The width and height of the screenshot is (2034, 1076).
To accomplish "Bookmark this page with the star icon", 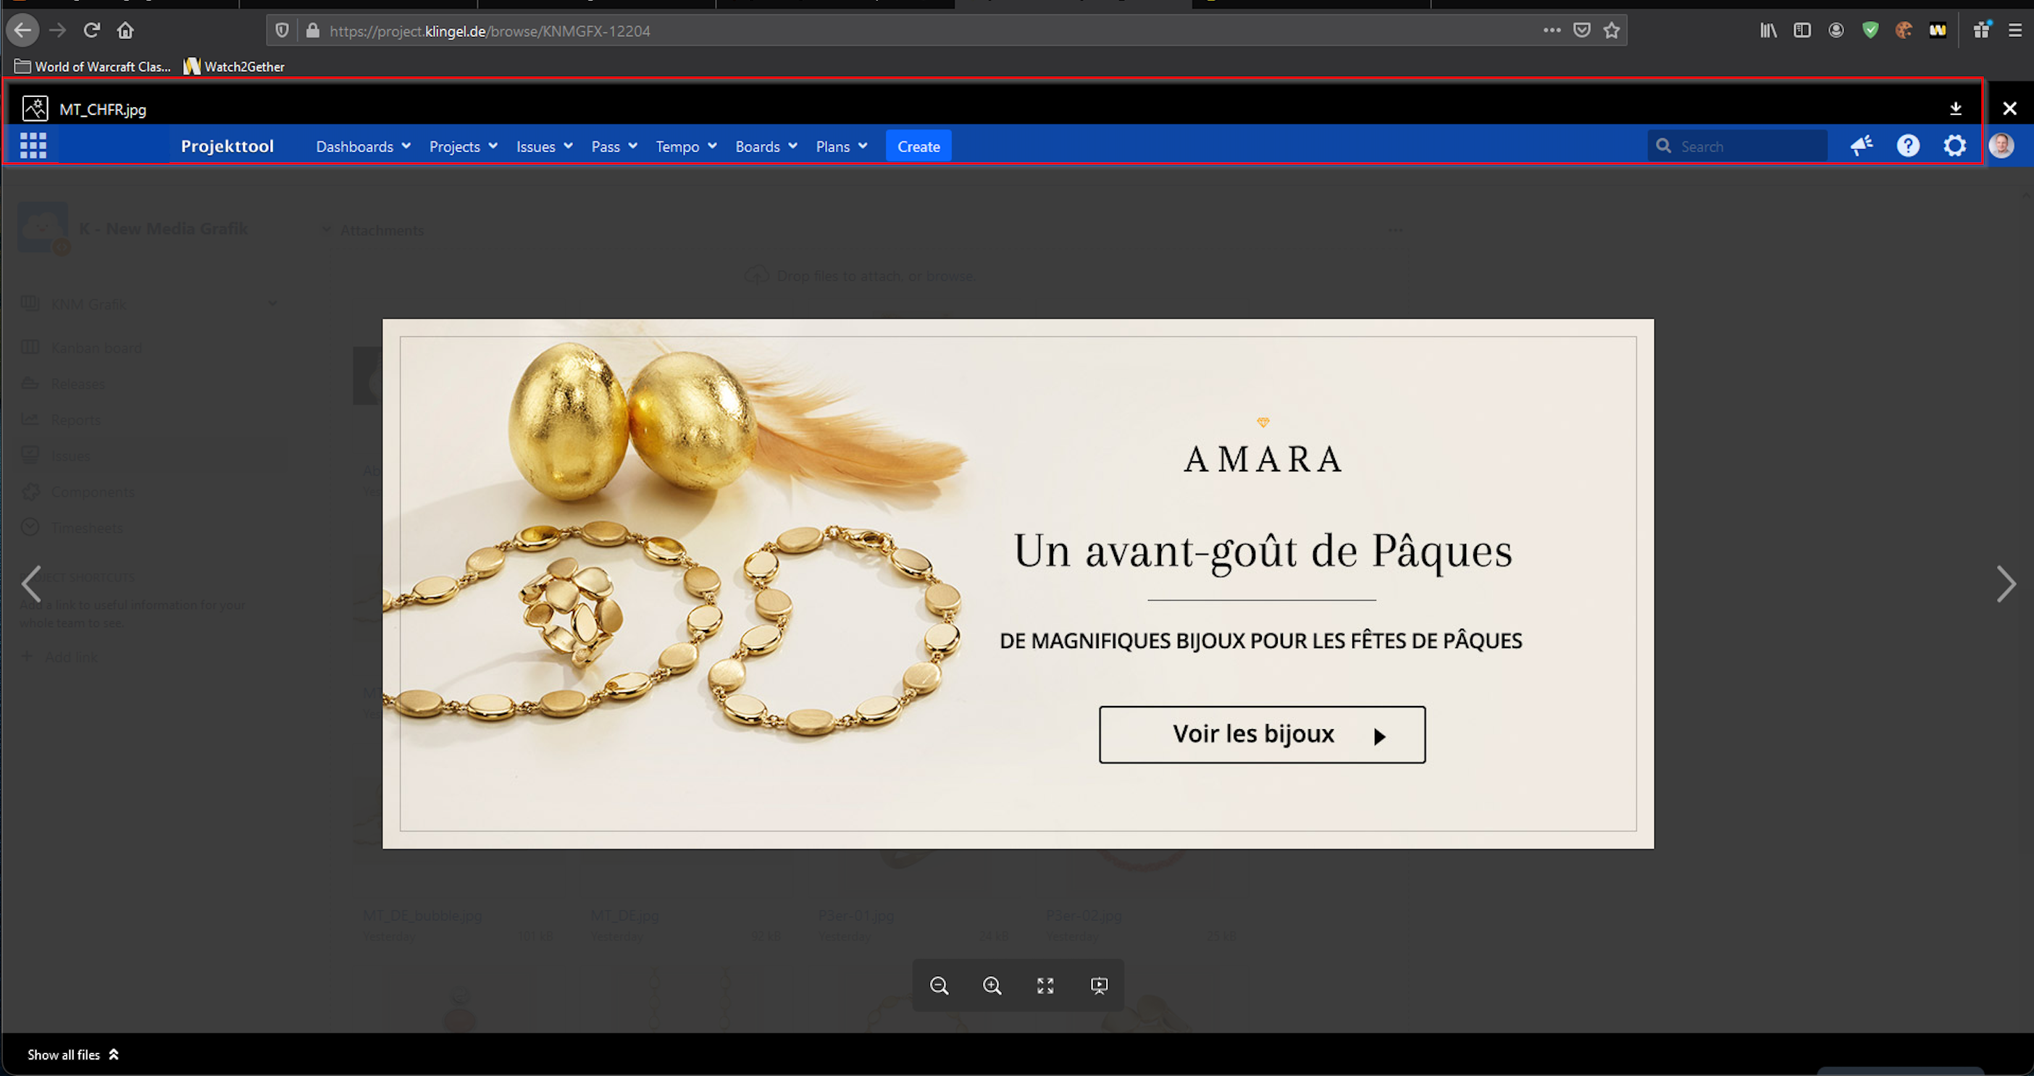I will point(1612,31).
